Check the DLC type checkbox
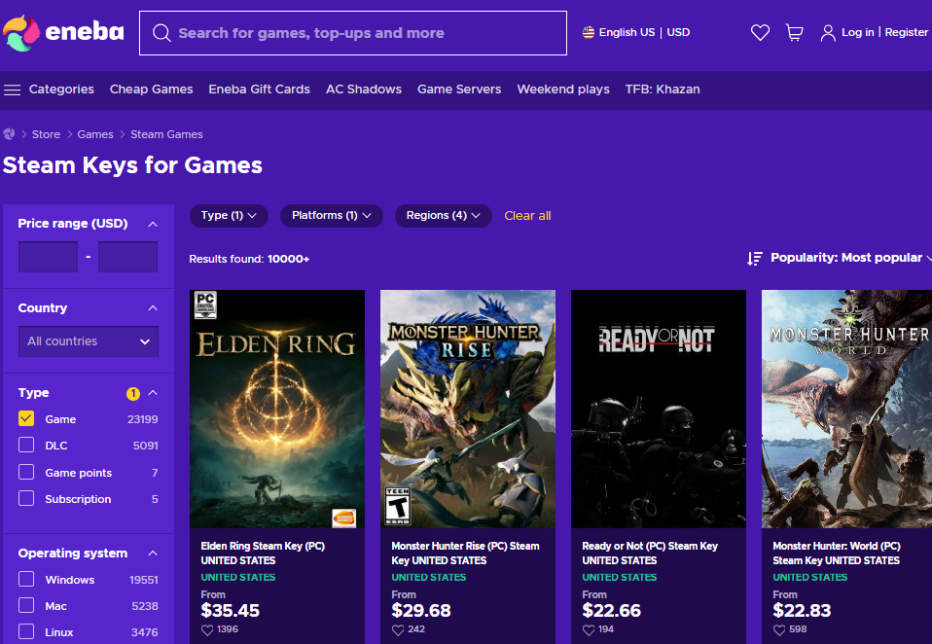Viewport: 932px width, 644px height. coord(26,446)
